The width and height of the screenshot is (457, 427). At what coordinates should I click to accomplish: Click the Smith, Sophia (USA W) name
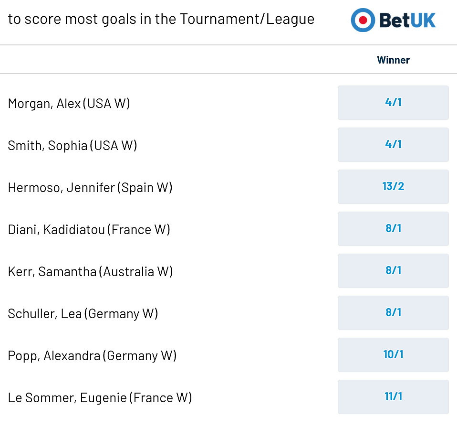point(73,146)
